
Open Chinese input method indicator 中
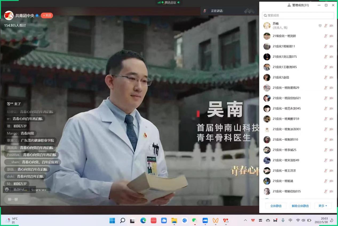coord(290,220)
